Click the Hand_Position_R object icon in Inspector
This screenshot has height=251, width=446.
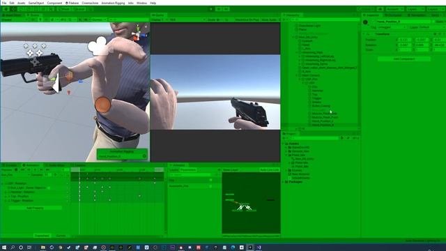[365, 22]
